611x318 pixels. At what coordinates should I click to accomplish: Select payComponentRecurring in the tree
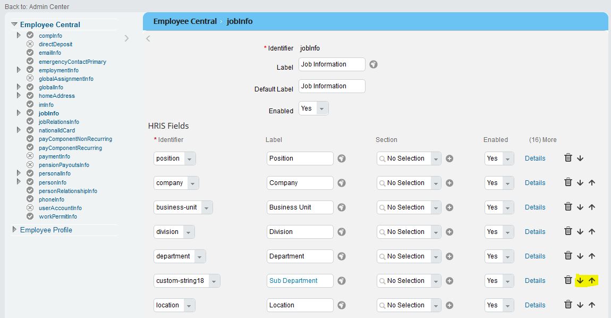(70, 148)
